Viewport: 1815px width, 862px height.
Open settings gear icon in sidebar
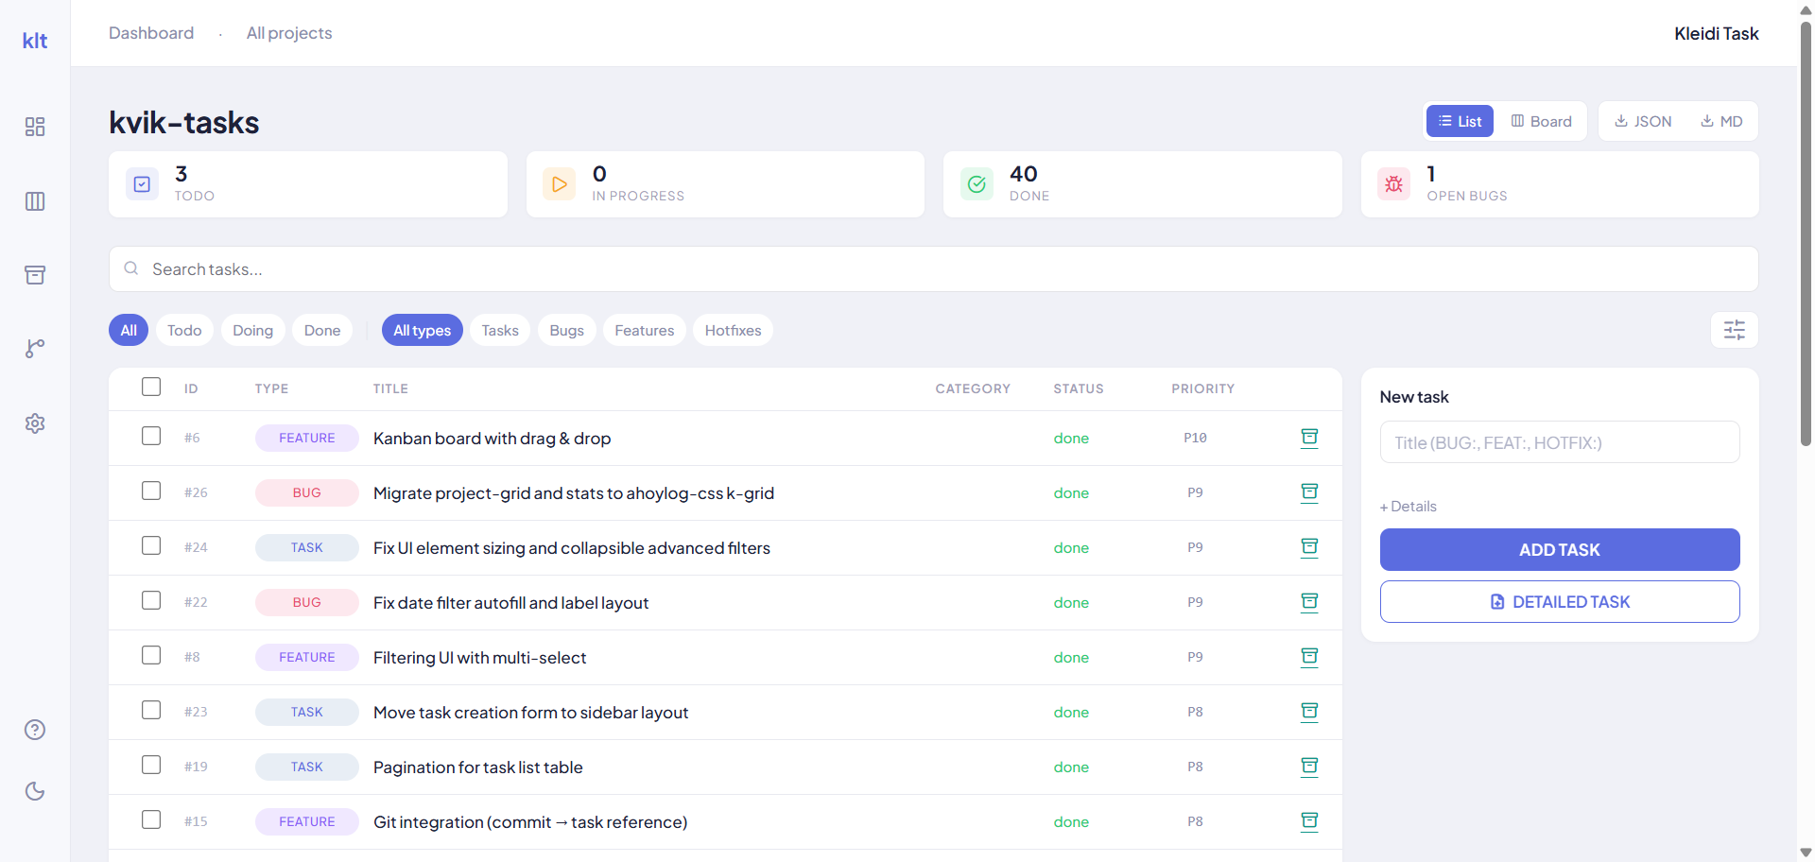pyautogui.click(x=35, y=423)
